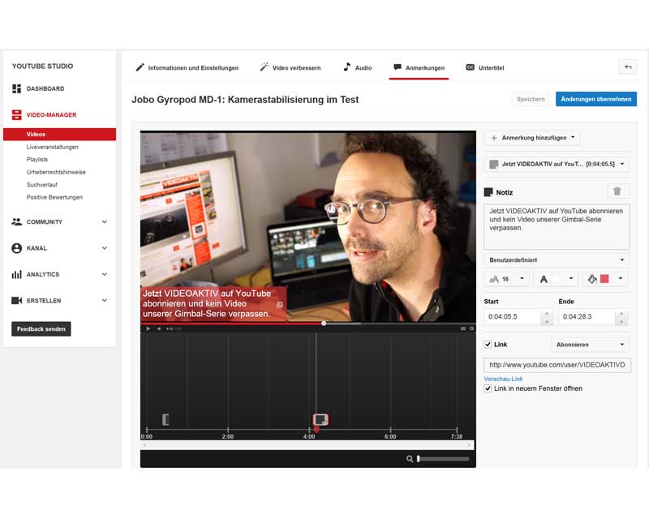Viewport: 649px width, 519px height.
Task: Click the Vorschau-Link link
Action: pyautogui.click(x=503, y=379)
